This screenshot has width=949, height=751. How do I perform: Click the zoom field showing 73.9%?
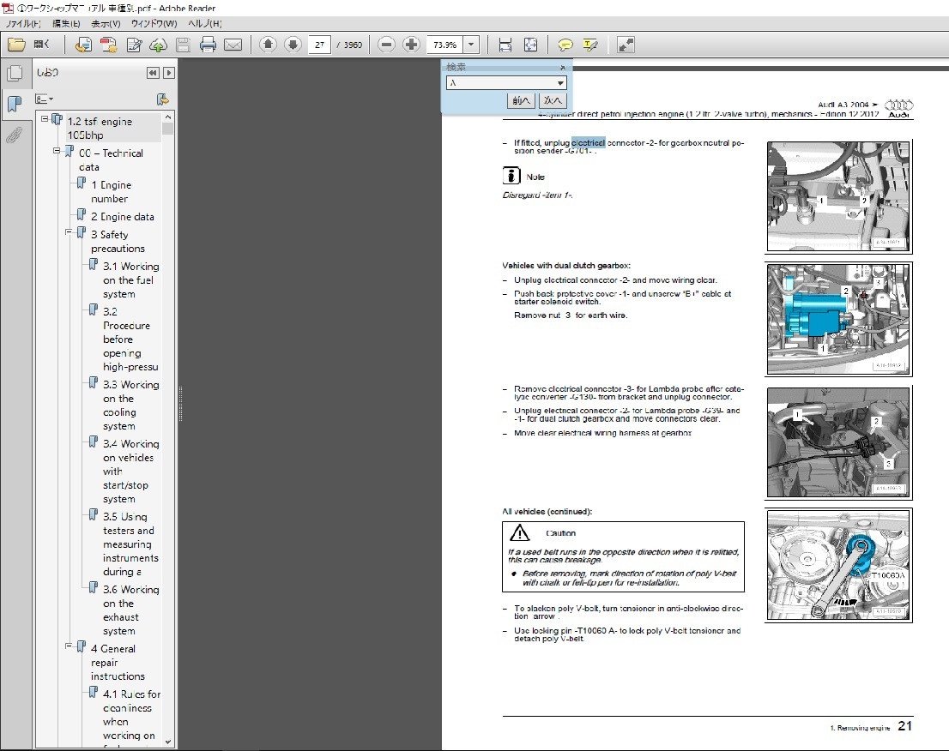click(445, 45)
